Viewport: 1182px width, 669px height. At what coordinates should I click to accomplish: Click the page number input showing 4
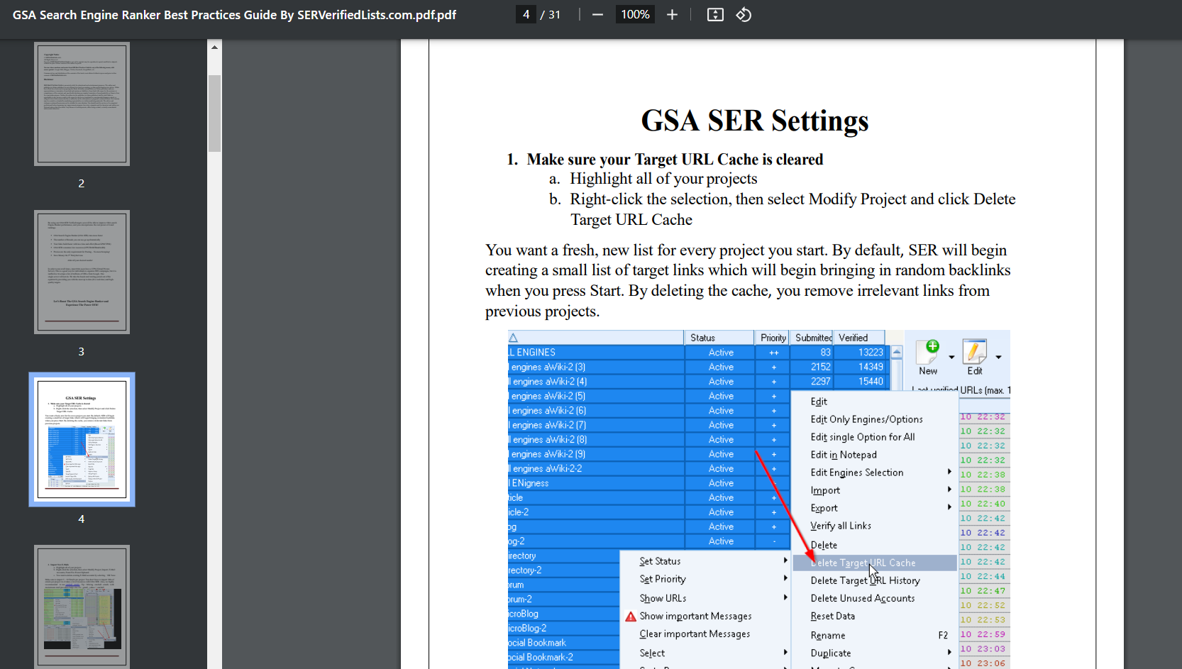pyautogui.click(x=526, y=15)
